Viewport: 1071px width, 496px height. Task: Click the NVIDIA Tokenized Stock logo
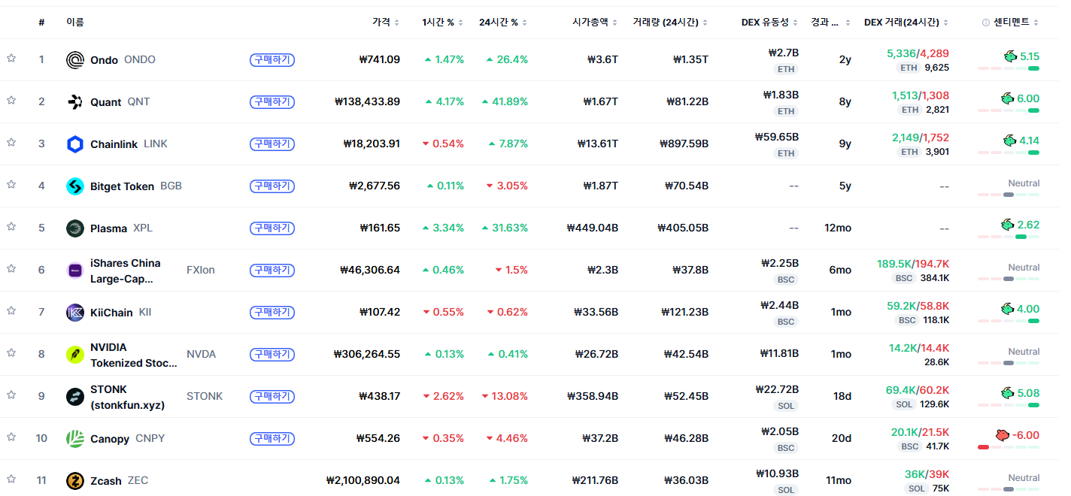[x=75, y=355]
